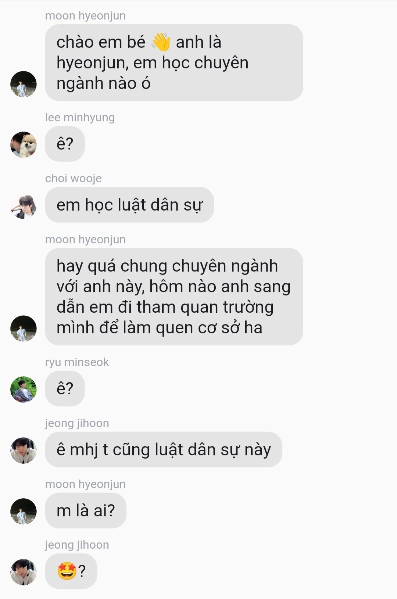
Task: Open ryu minseok's green avatar
Action: tap(24, 389)
